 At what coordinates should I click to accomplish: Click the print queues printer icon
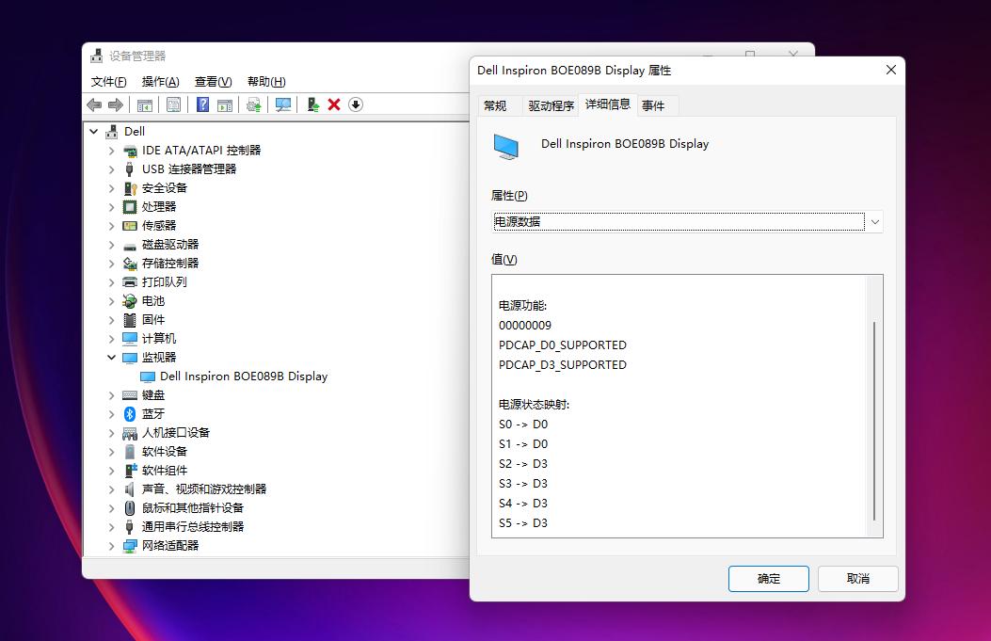130,282
